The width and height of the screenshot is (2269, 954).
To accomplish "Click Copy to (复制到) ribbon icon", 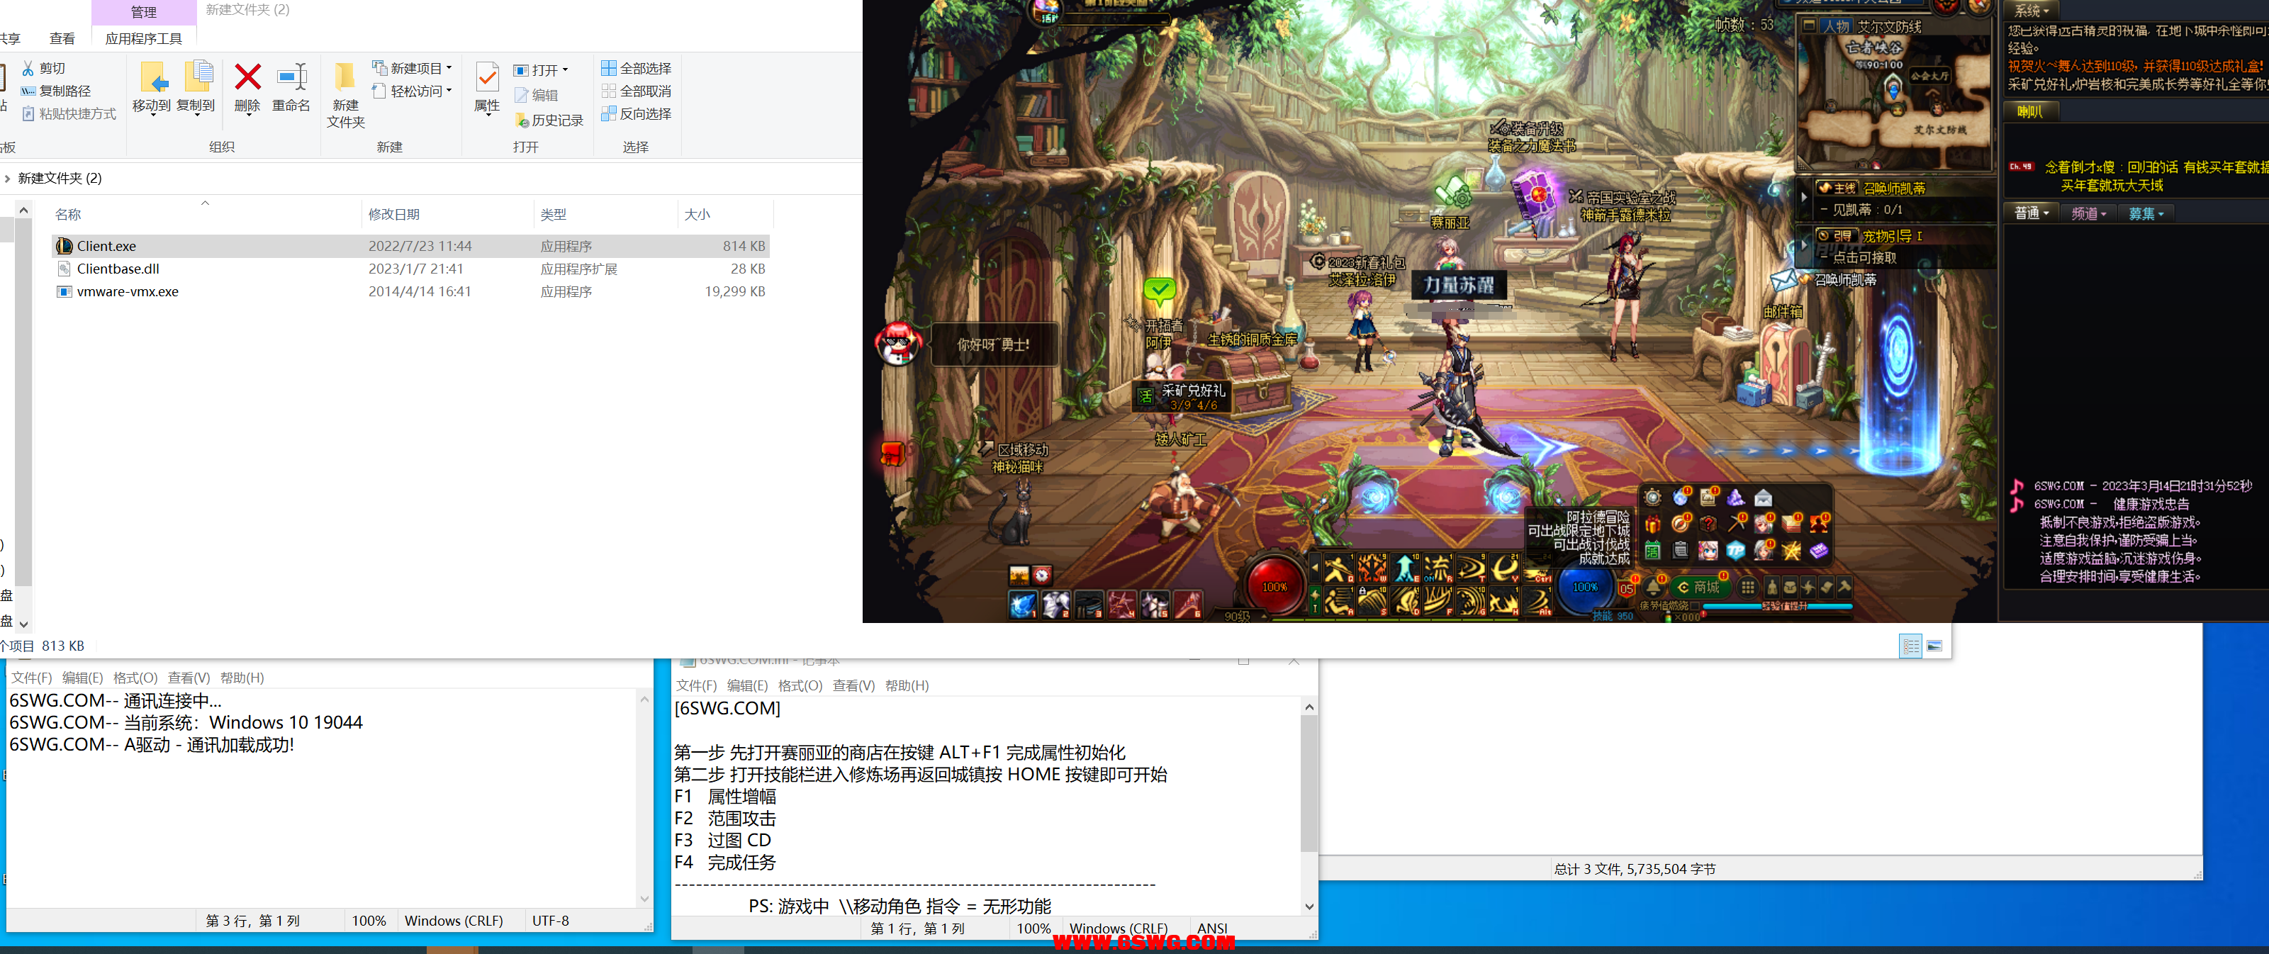I will [196, 87].
